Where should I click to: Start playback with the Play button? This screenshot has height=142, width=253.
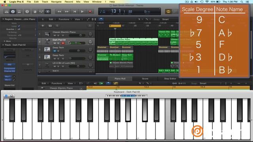pyautogui.click(x=82, y=11)
